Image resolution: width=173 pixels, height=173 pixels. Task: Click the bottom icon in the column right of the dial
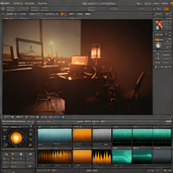[30, 145]
